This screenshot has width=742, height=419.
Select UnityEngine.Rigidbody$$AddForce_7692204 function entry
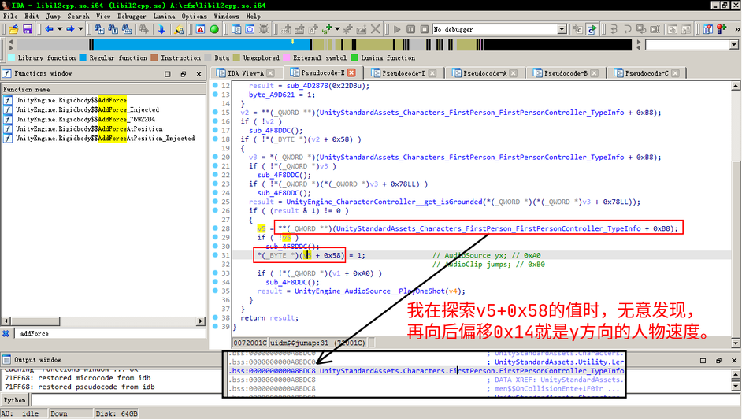85,119
